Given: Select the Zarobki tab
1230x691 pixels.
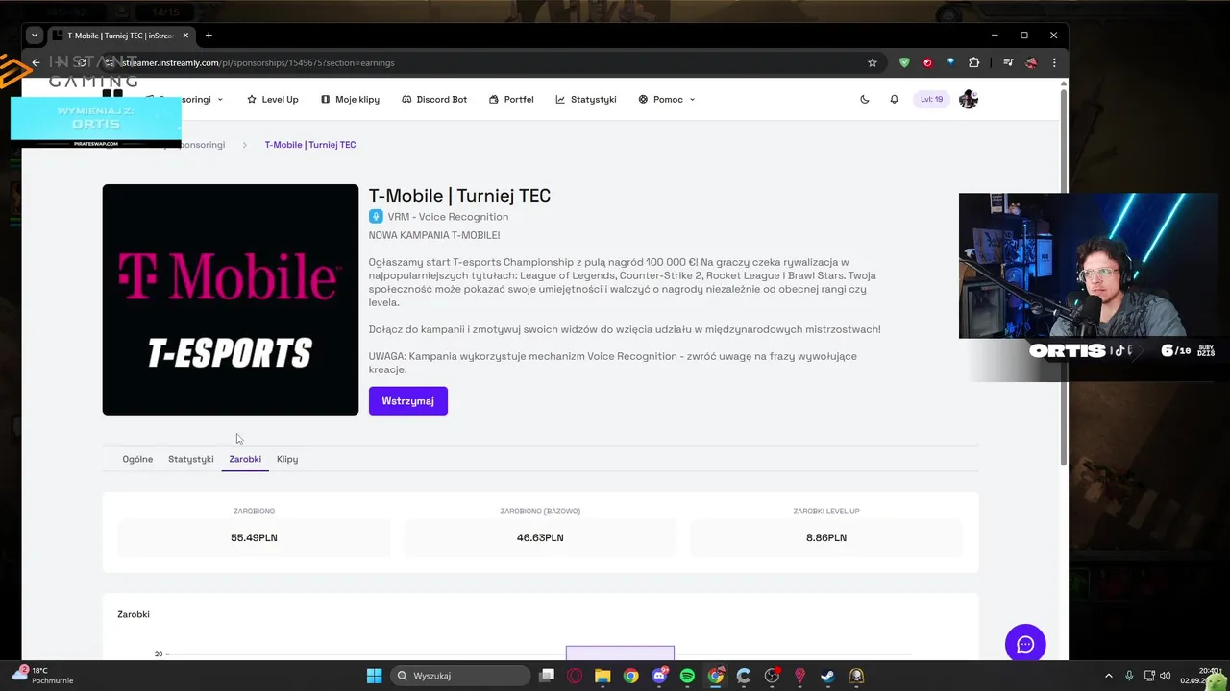Looking at the screenshot, I should (245, 459).
